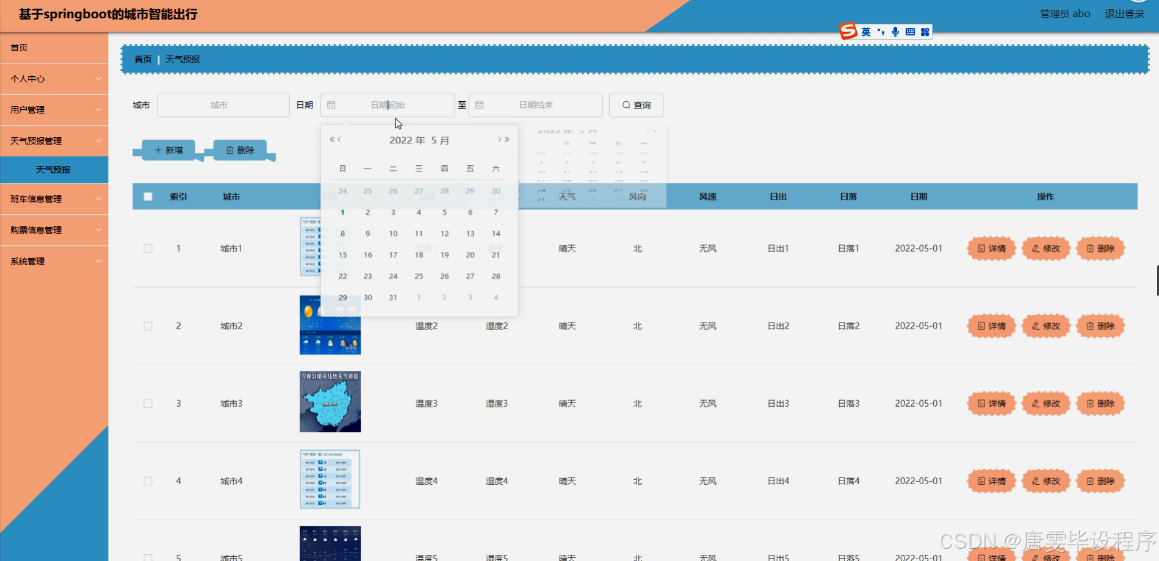Image resolution: width=1159 pixels, height=561 pixels.
Task: Go to previous year in date picker
Action: coord(332,140)
